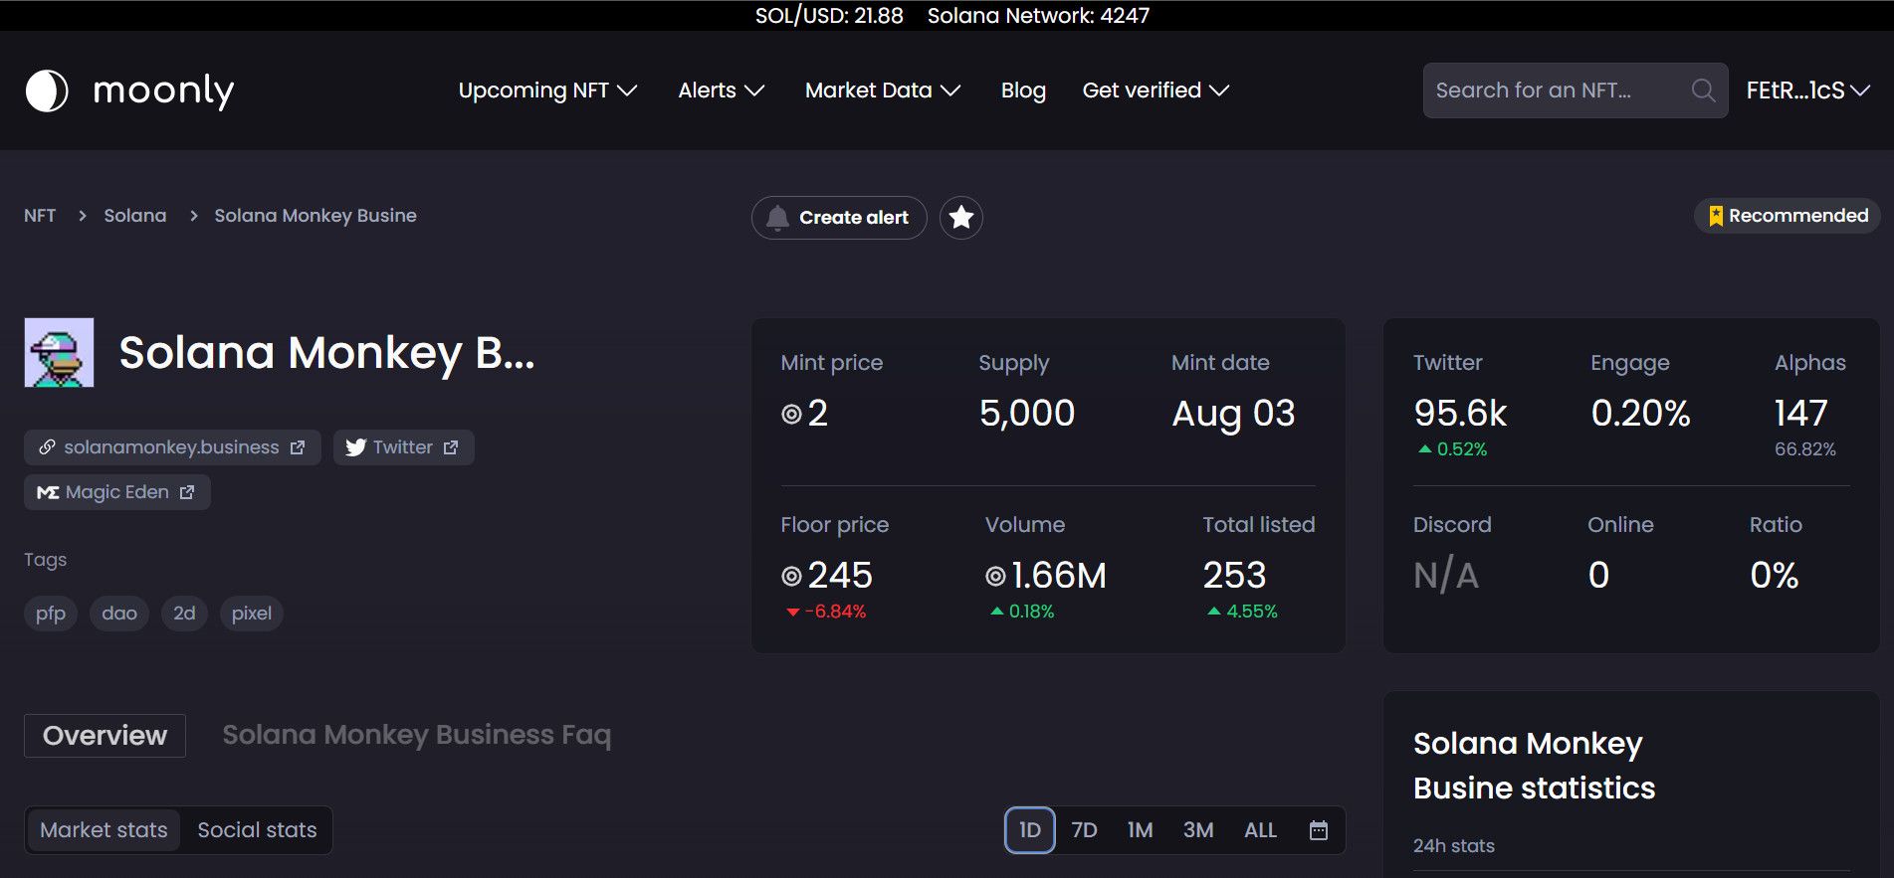This screenshot has width=1894, height=878.
Task: Click the search magnifier icon
Action: (1703, 90)
